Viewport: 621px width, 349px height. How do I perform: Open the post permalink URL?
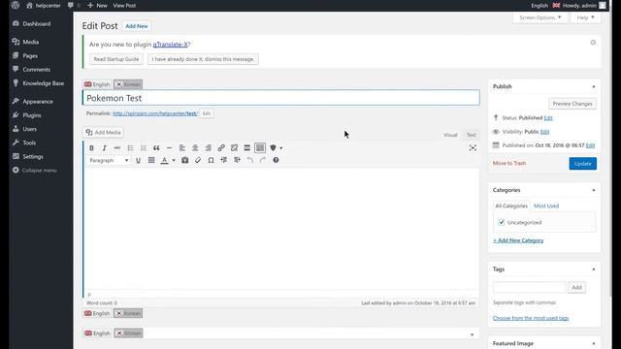coord(155,113)
